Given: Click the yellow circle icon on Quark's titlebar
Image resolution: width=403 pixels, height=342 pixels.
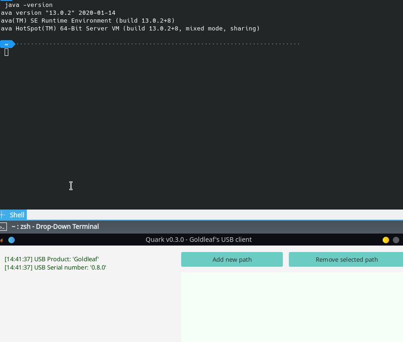Looking at the screenshot, I should (x=385, y=240).
